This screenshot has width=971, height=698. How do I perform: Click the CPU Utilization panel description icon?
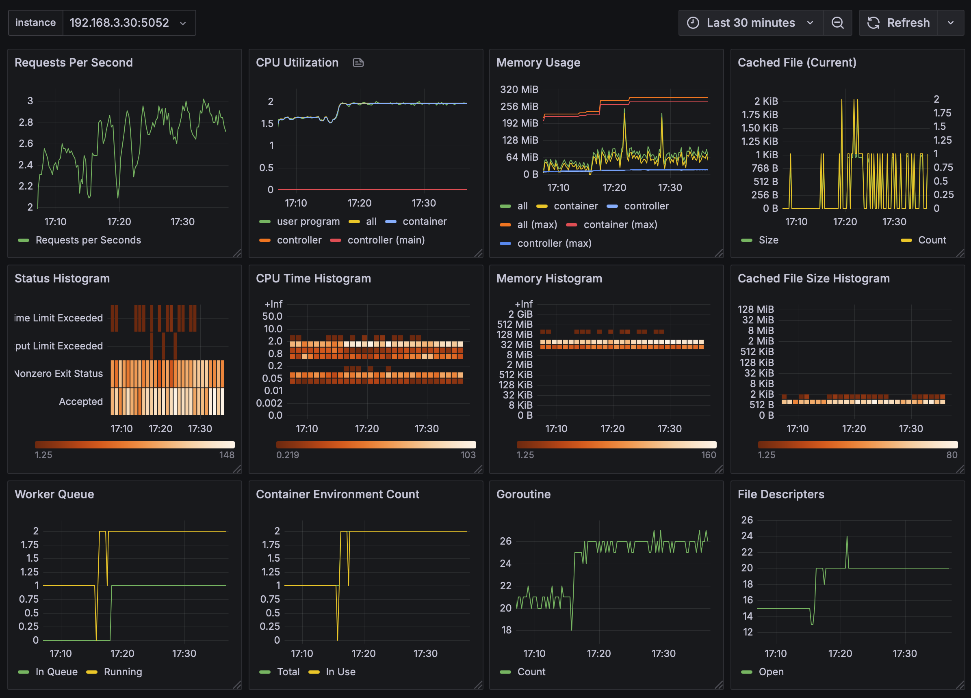358,63
